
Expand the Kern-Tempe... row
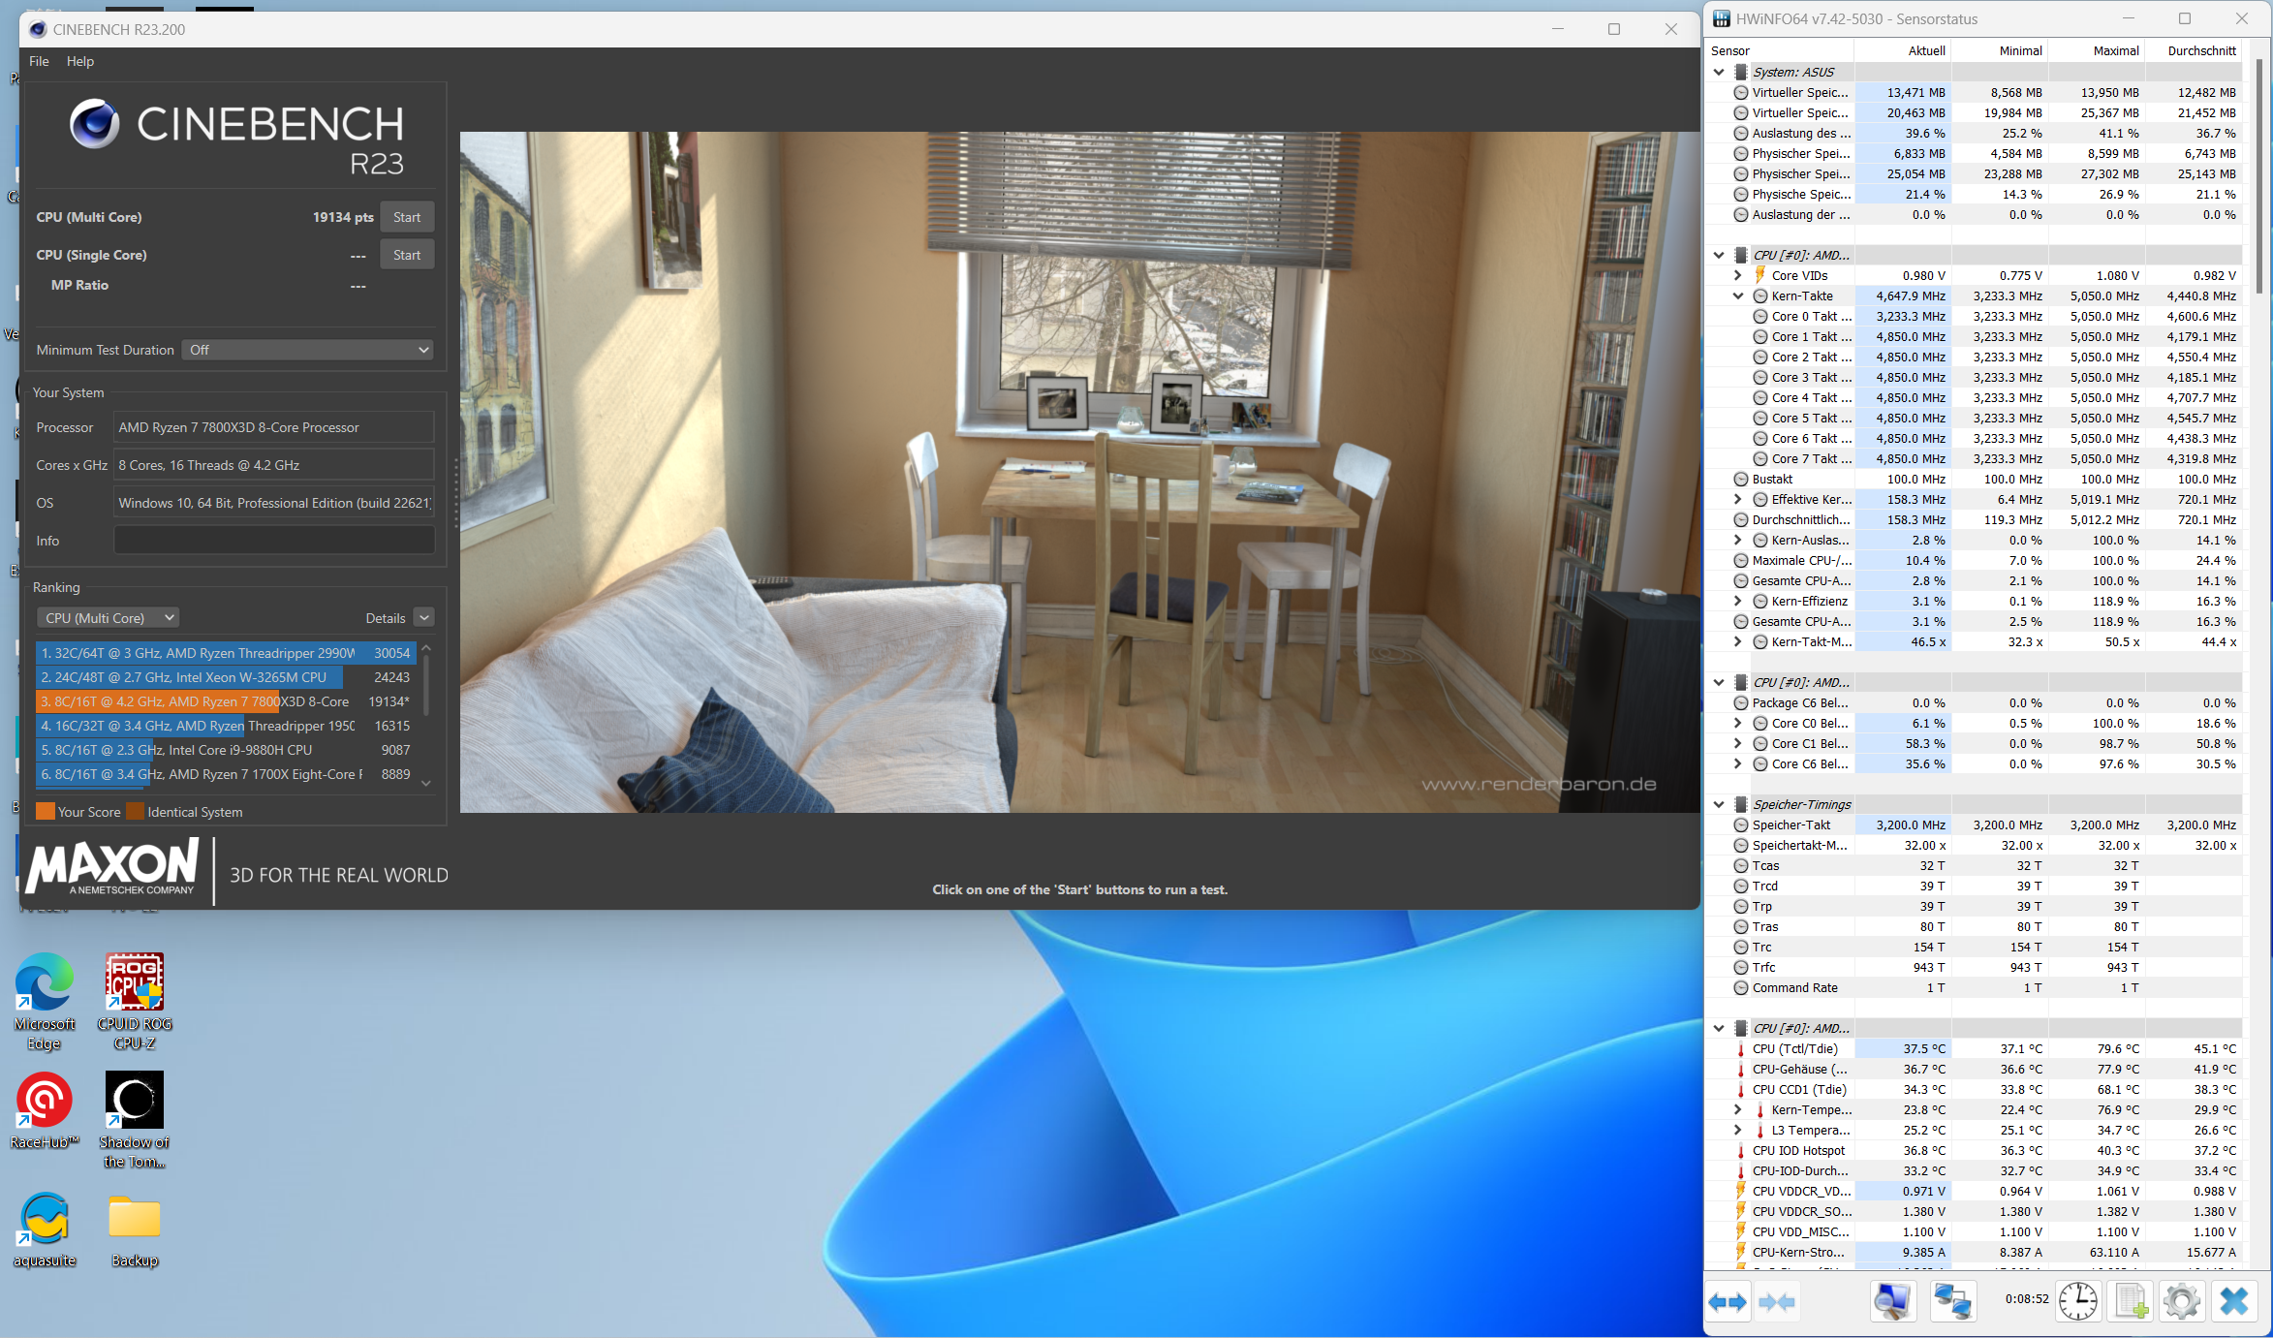tap(1738, 1109)
